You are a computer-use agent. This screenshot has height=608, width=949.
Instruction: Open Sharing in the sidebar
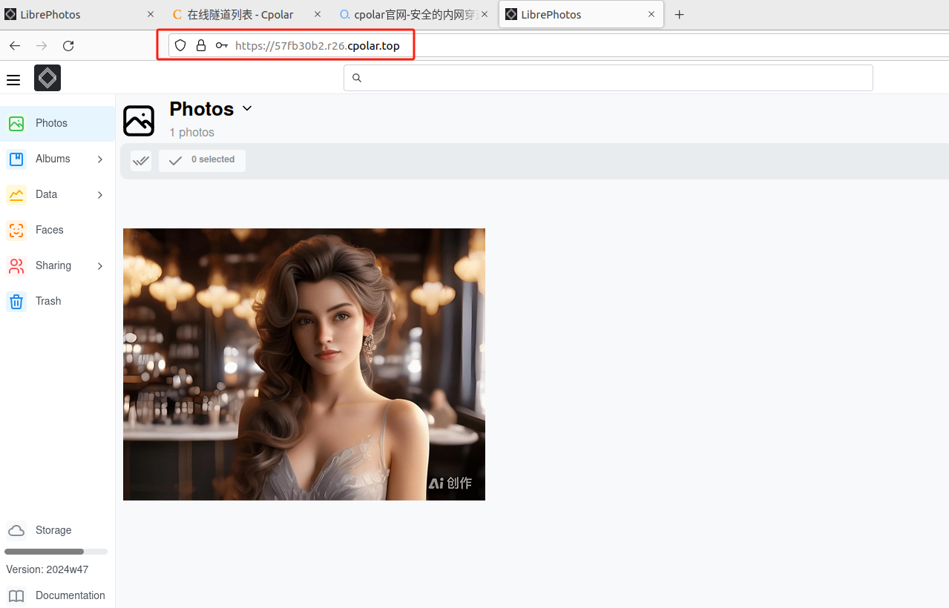coord(57,265)
